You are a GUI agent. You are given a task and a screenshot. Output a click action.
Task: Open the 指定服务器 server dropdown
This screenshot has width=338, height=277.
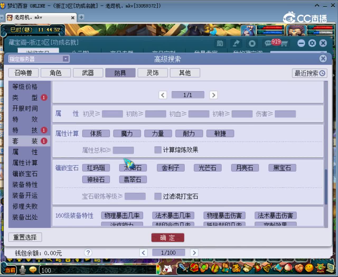point(39,59)
